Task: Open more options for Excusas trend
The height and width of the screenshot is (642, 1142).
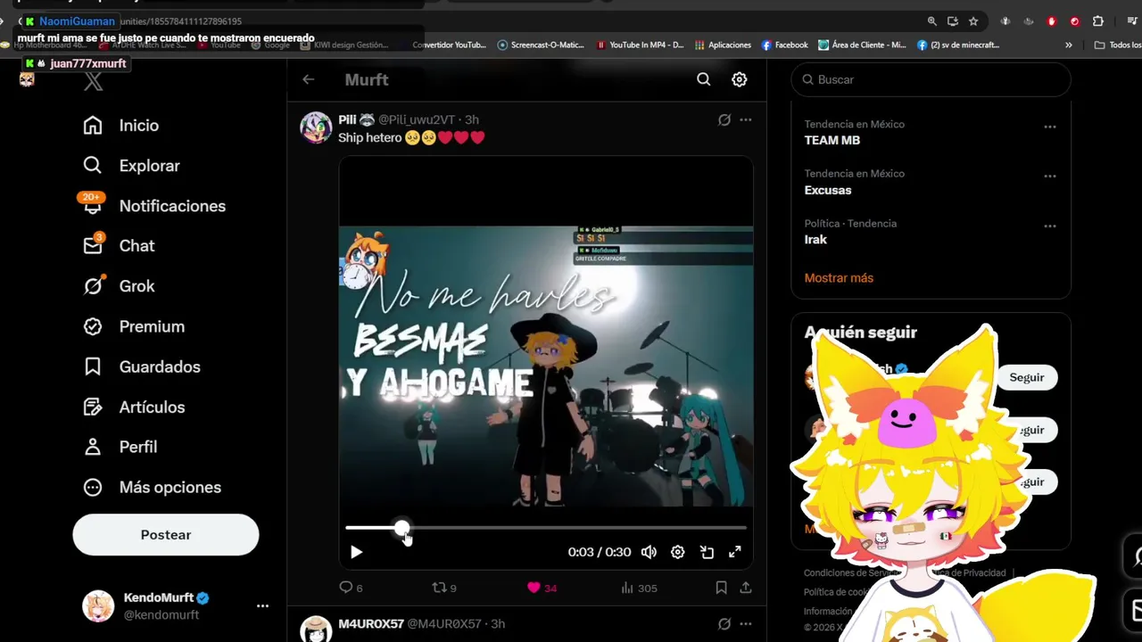Action: coord(1050,177)
